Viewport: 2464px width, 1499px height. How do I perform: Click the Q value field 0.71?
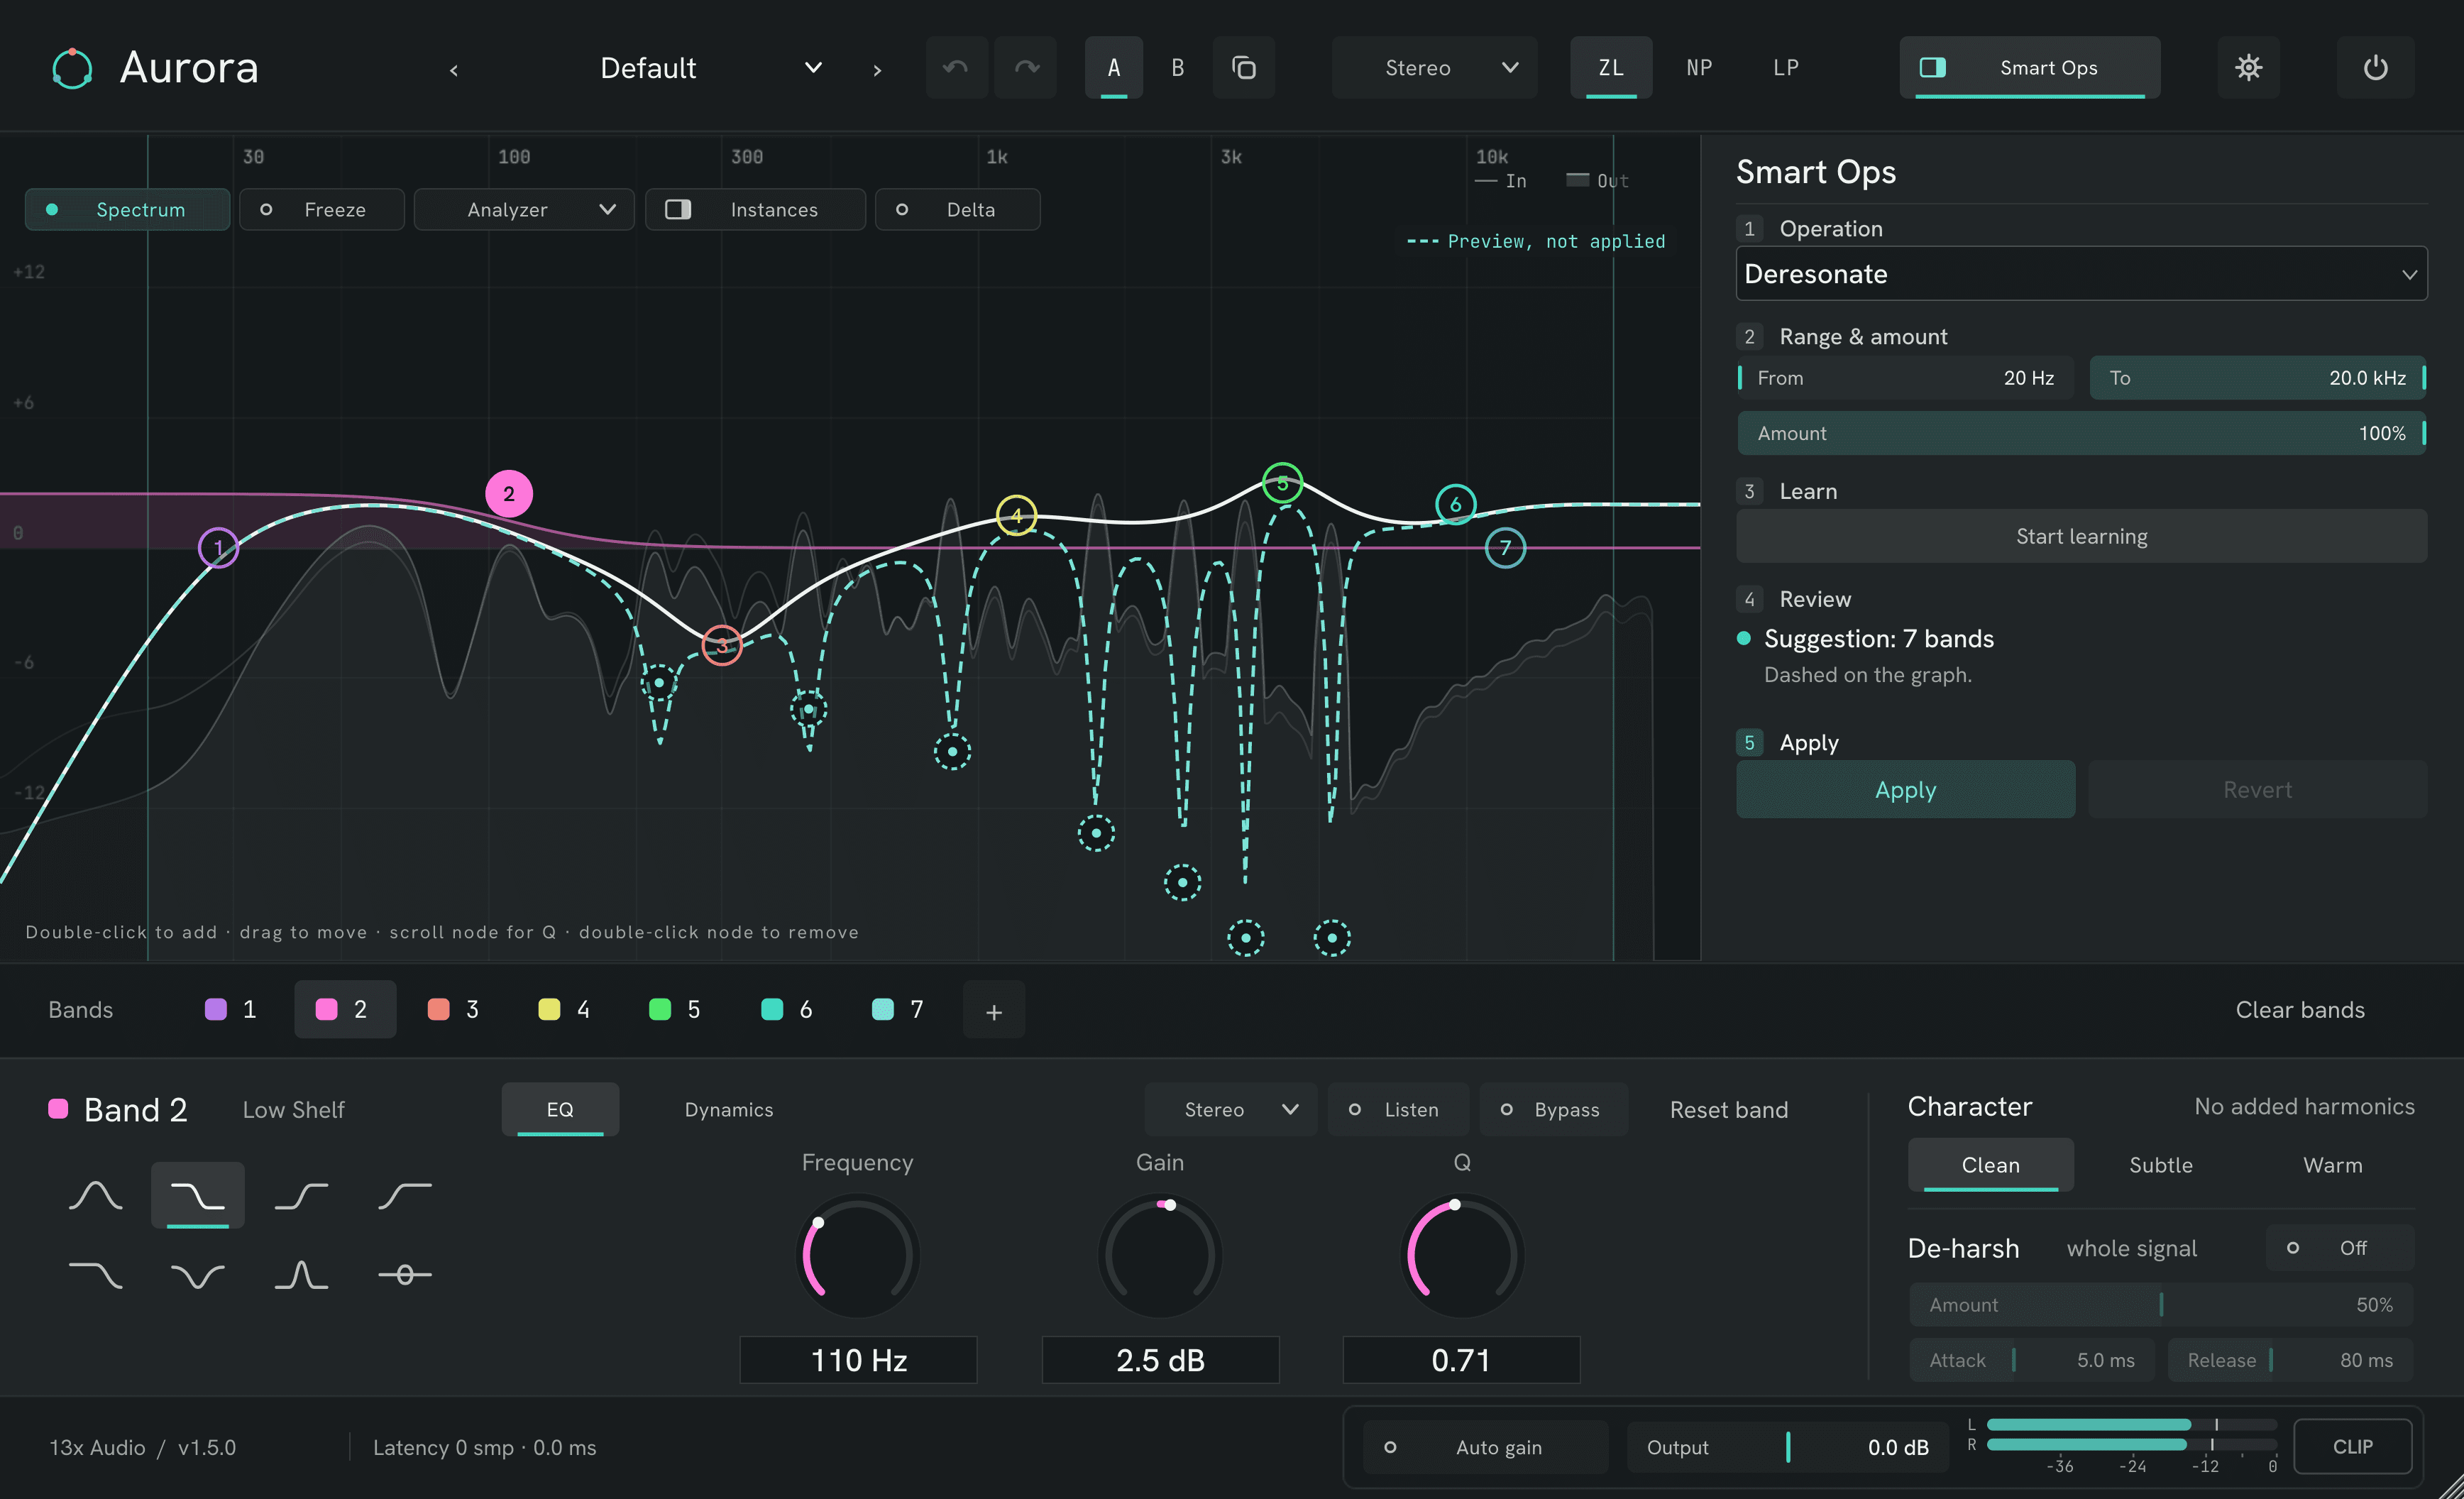coord(1461,1360)
